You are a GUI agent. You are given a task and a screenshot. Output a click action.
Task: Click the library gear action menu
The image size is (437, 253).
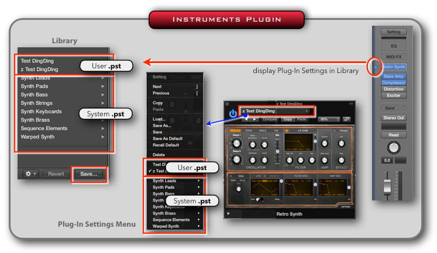pyautogui.click(x=29, y=174)
